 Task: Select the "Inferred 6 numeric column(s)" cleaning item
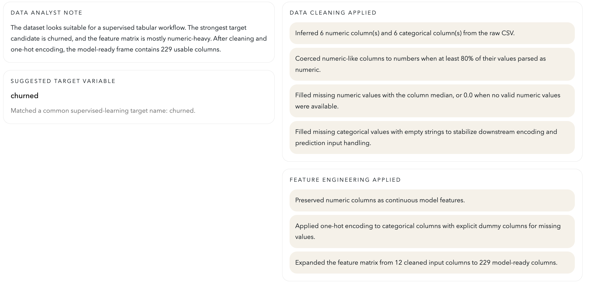[x=405, y=33]
